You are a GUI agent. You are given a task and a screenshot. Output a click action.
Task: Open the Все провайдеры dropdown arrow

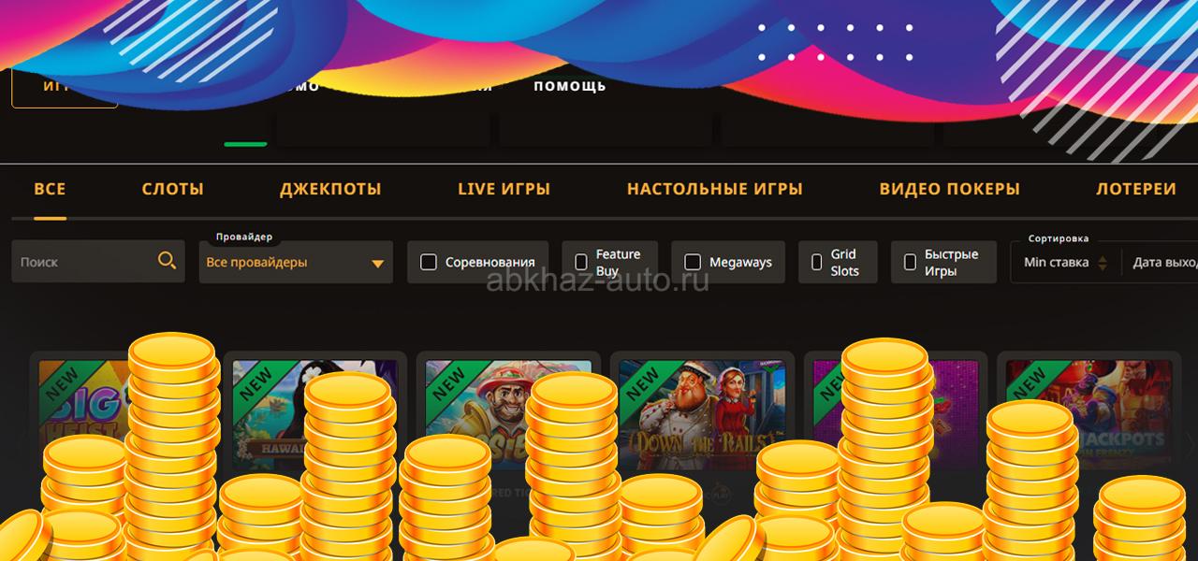point(378,264)
